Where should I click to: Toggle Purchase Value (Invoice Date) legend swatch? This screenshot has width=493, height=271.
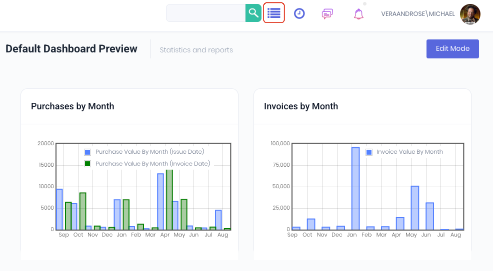click(x=88, y=164)
